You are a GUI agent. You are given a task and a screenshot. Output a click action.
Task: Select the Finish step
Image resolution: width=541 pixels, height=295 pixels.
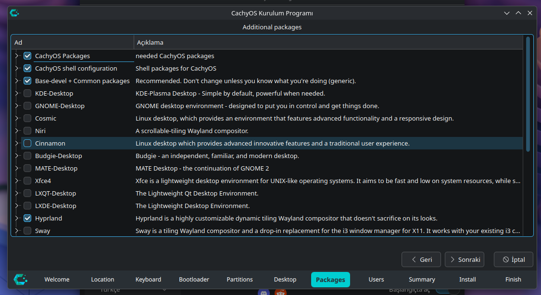coord(513,280)
